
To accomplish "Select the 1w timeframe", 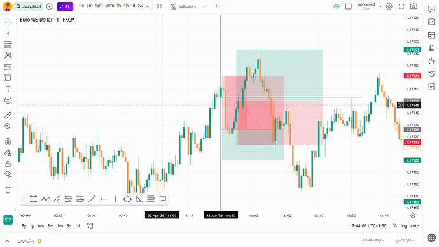I will (140, 6).
